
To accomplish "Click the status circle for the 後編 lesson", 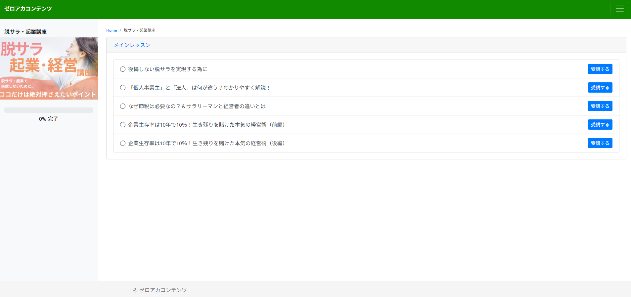I will [x=123, y=143].
